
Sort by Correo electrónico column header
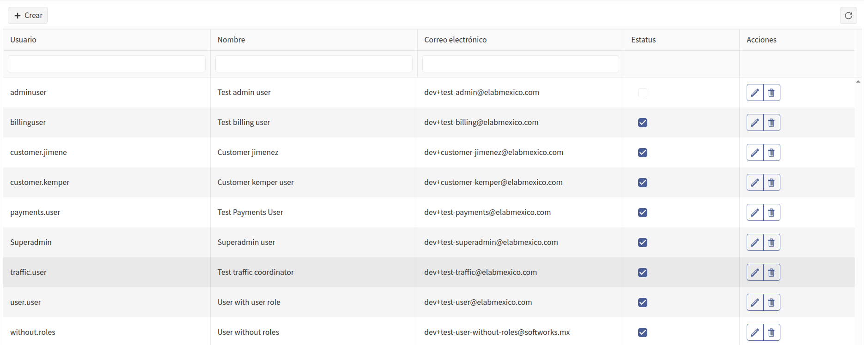click(x=455, y=40)
